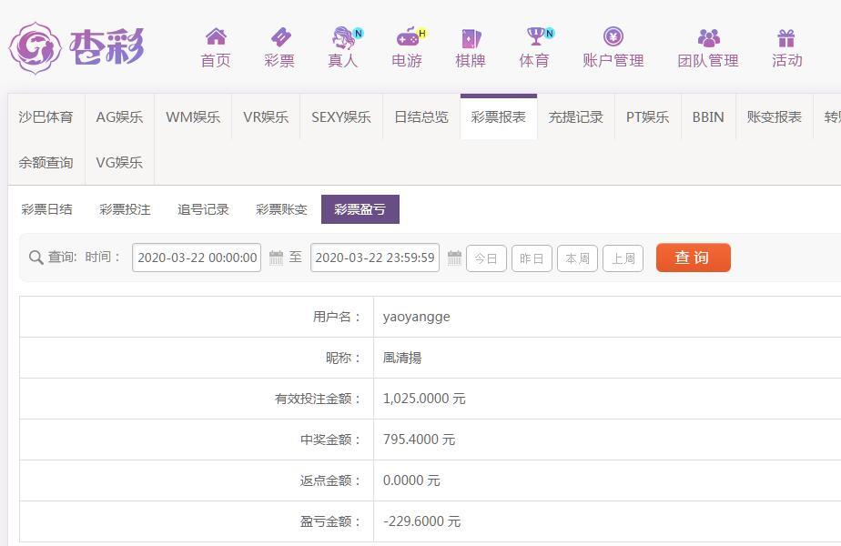The width and height of the screenshot is (841, 546).
Task: Open the 真人 live dealer icon
Action: pyautogui.click(x=346, y=37)
